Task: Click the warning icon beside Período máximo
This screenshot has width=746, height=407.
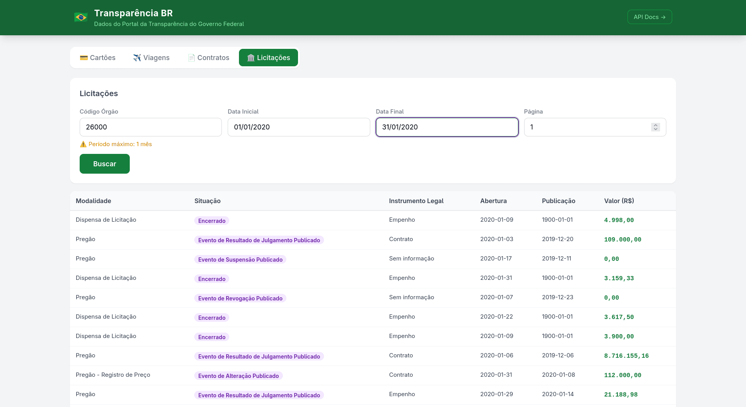Action: coord(83,144)
